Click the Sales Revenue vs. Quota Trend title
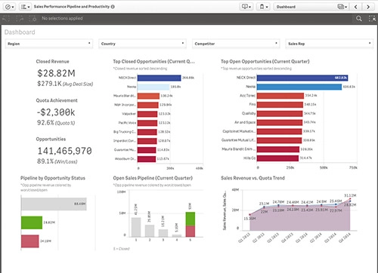This screenshot has width=378, height=273. (x=253, y=178)
